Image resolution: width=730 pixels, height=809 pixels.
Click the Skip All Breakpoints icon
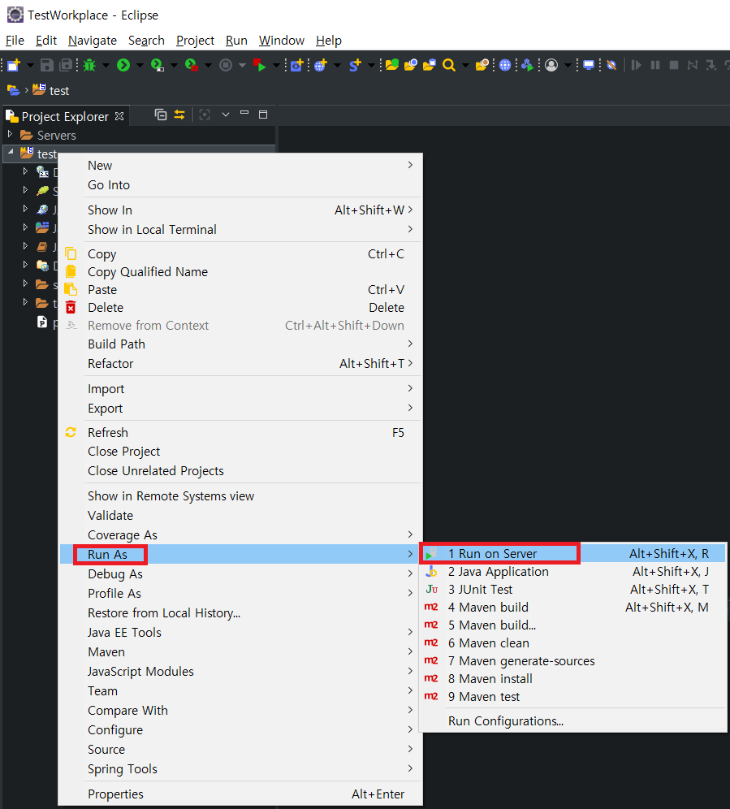click(611, 65)
